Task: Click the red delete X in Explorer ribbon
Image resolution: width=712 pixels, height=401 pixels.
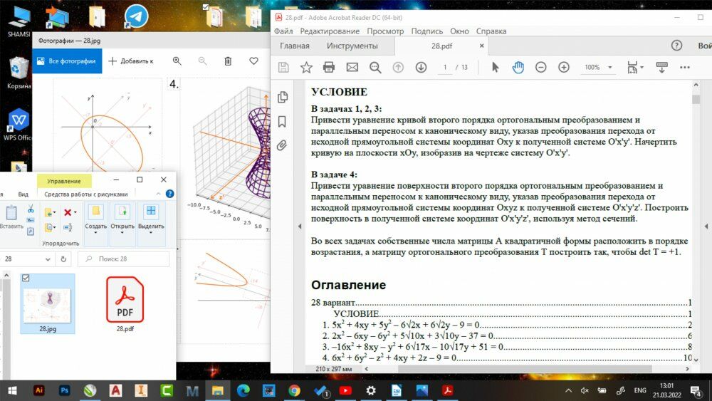Action: tap(68, 212)
